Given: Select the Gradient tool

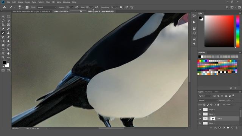Looking at the screenshot, I should [x=3, y=41].
